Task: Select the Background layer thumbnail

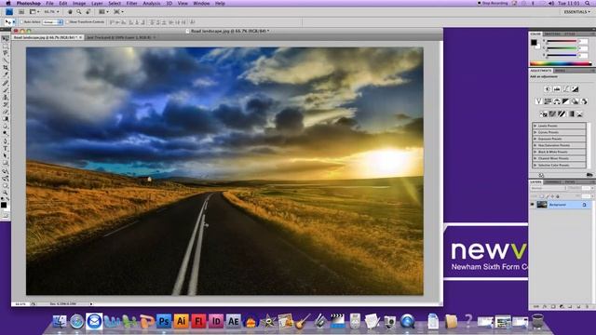Action: [542, 205]
